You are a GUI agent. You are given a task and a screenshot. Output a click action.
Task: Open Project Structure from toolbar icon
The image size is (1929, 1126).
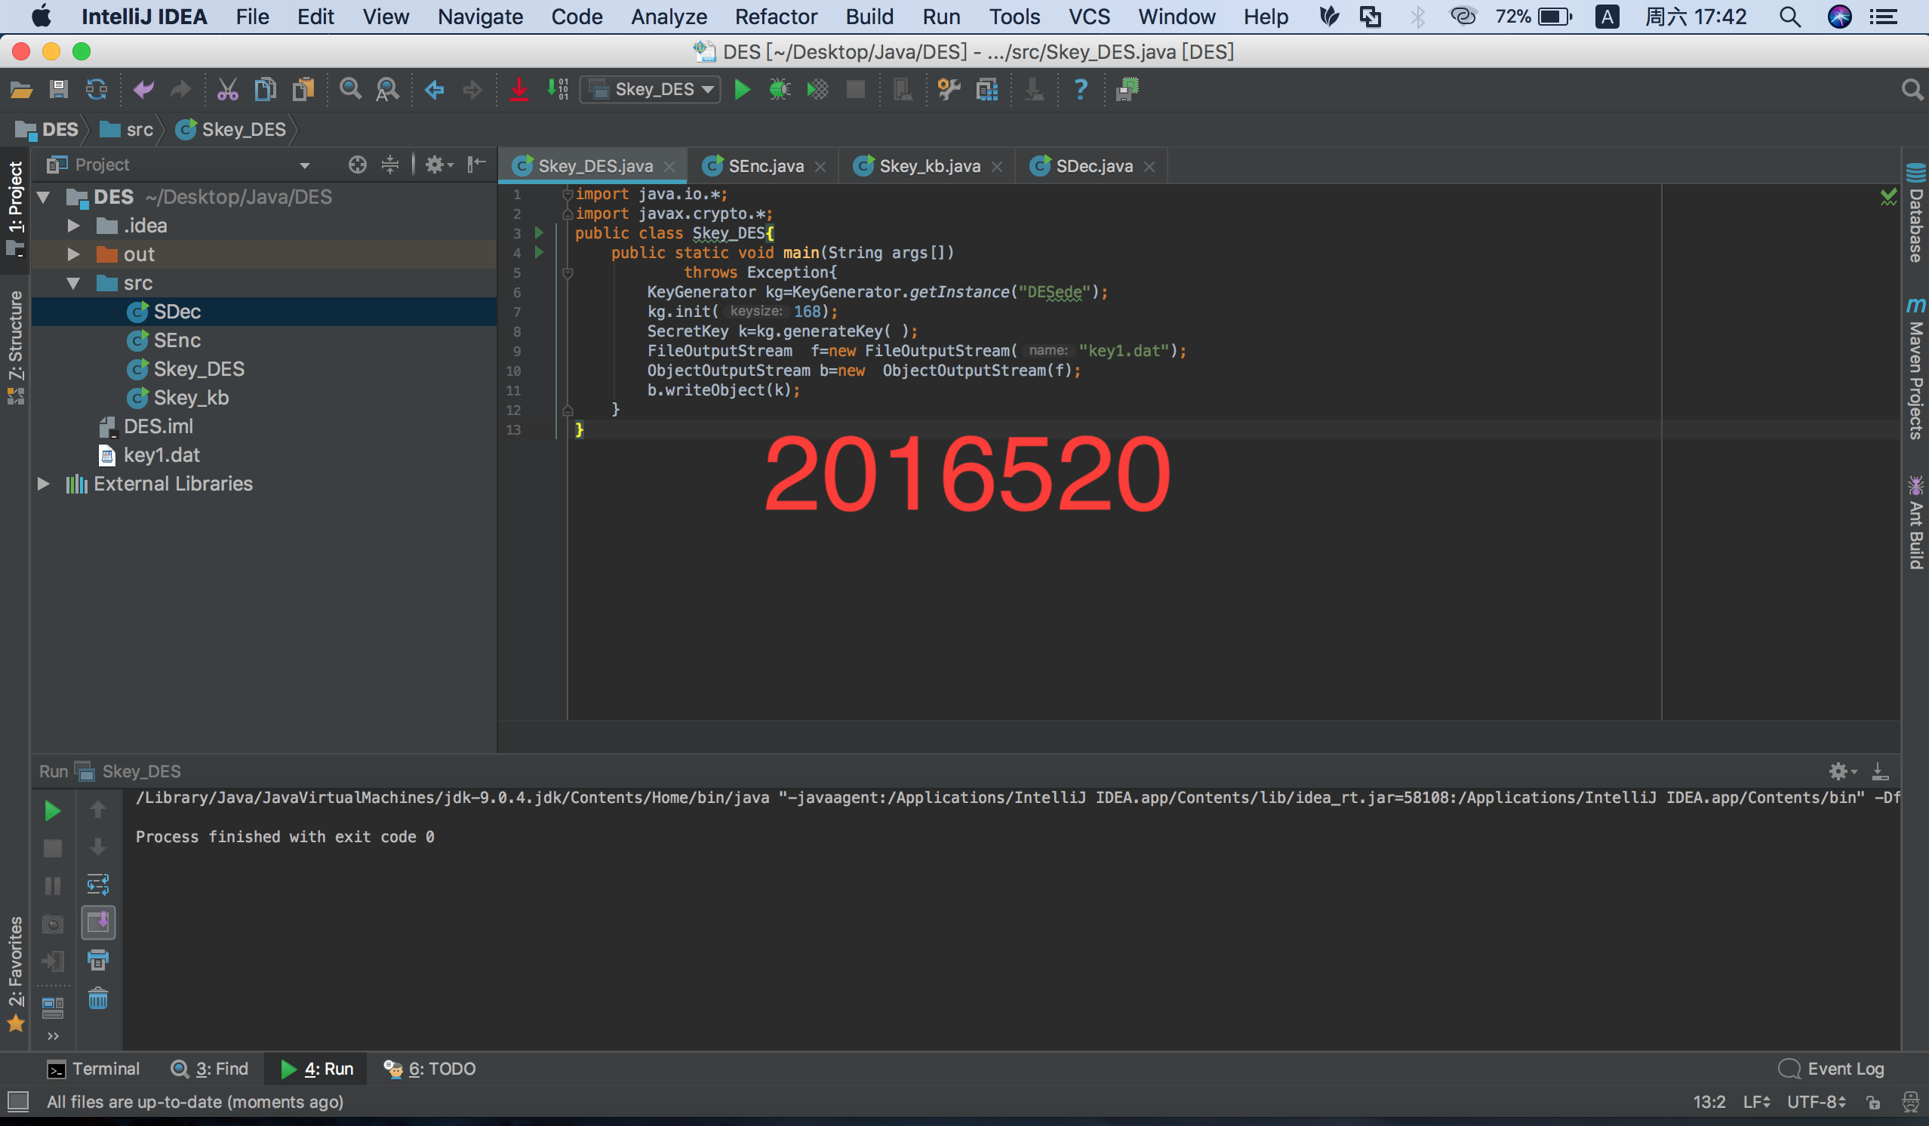(986, 90)
